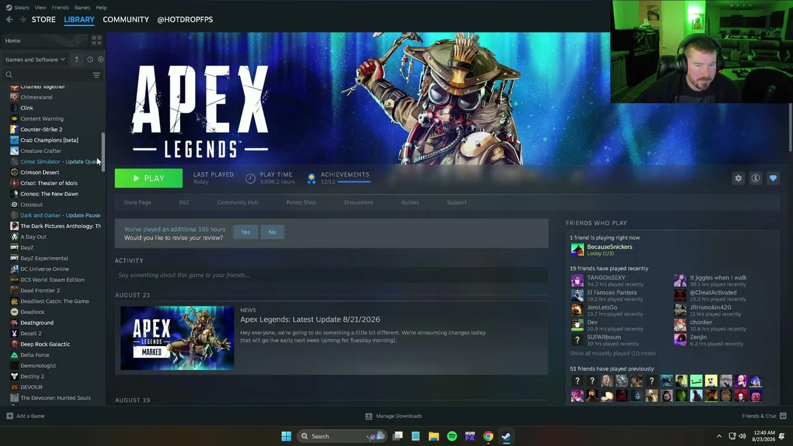
Task: Open the Community Hub tab
Action: (238, 203)
